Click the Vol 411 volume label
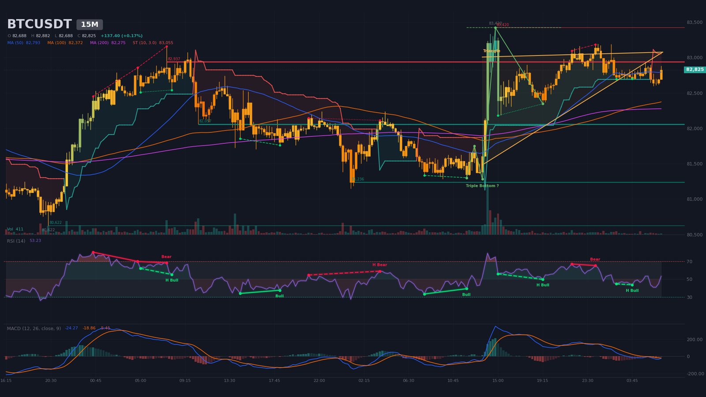The image size is (706, 397). point(15,229)
